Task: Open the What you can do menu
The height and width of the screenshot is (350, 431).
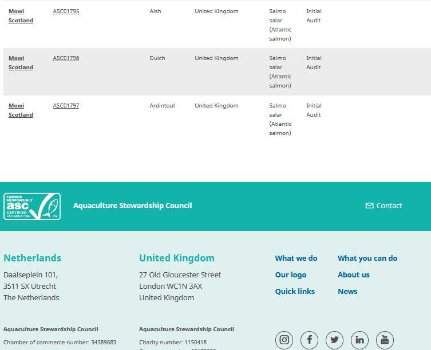Action: coord(367,258)
